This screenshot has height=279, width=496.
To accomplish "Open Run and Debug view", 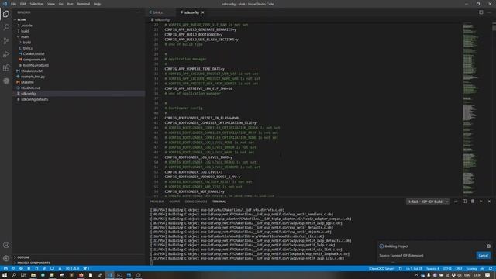I will [x=6, y=54].
